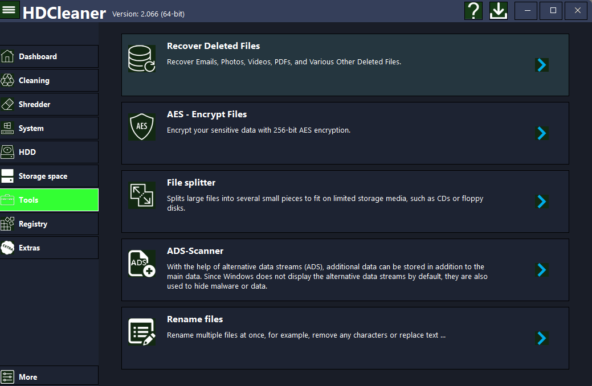Open the hamburger menu icon
This screenshot has width=592, height=386.
click(x=9, y=10)
